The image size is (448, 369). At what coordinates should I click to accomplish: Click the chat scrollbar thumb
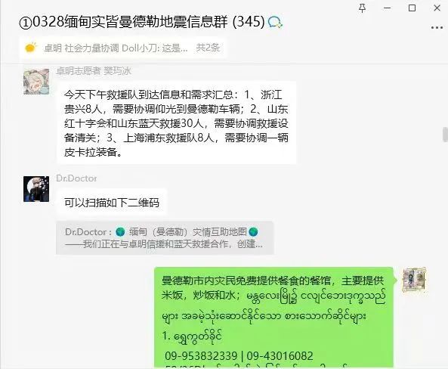445,135
